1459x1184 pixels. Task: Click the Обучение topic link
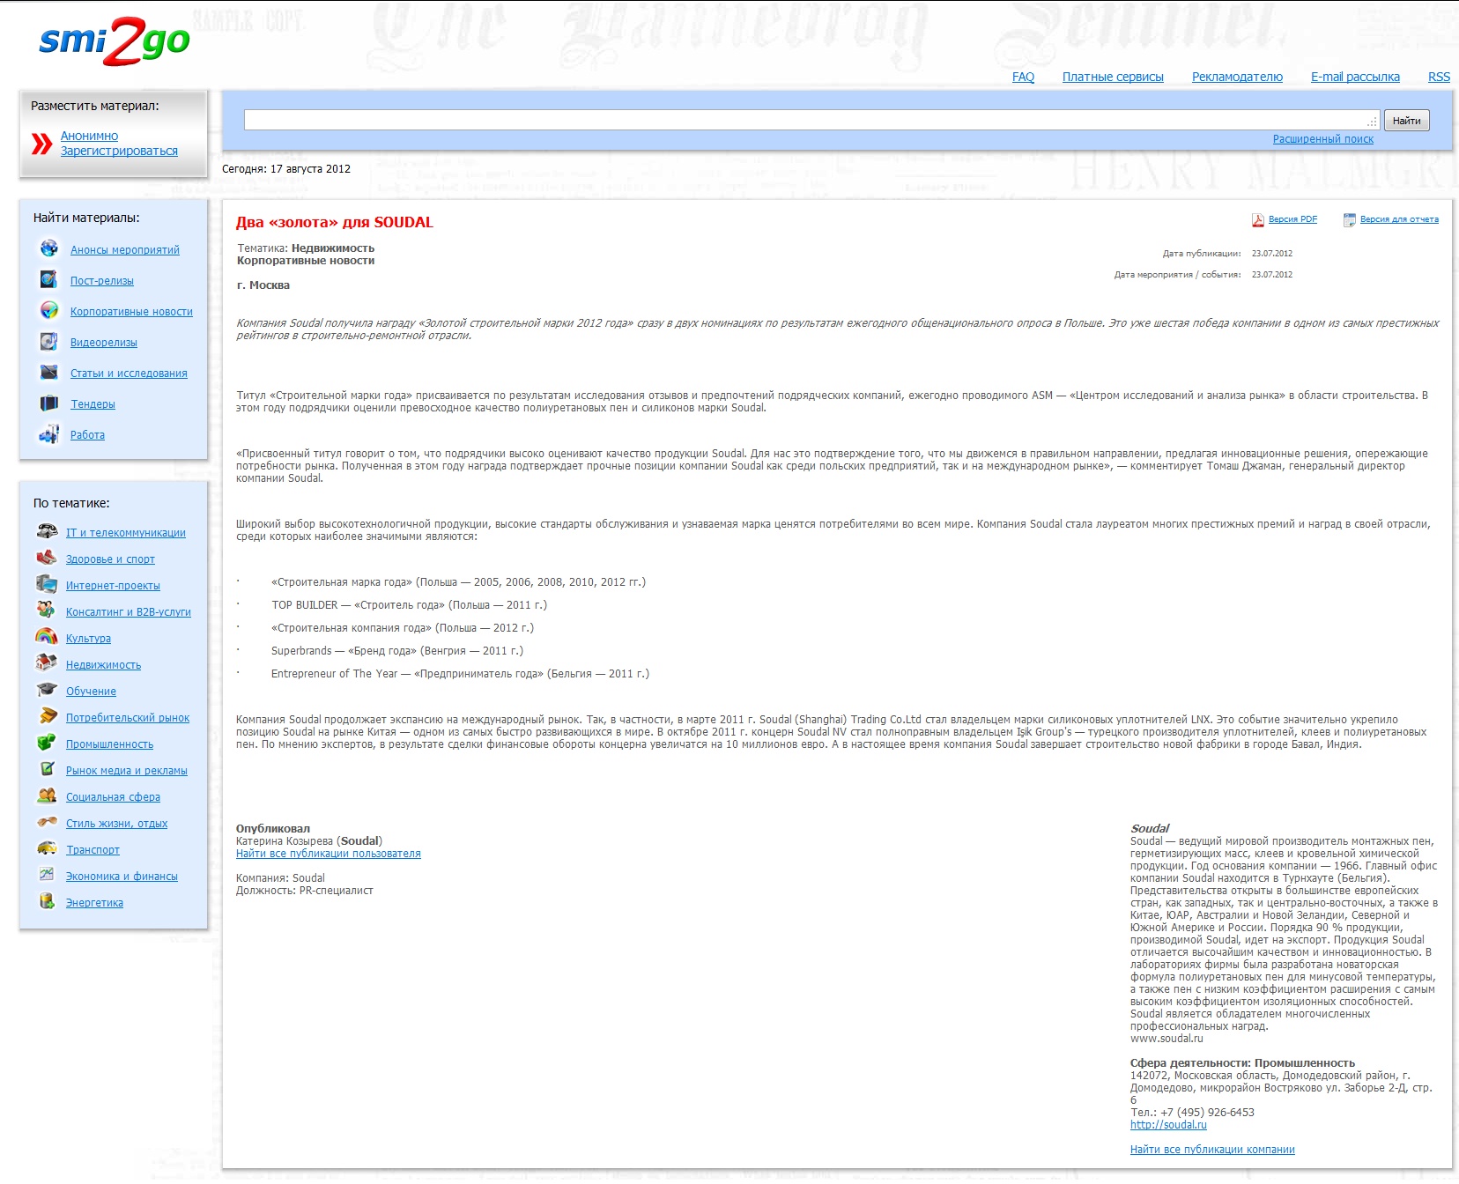click(91, 692)
